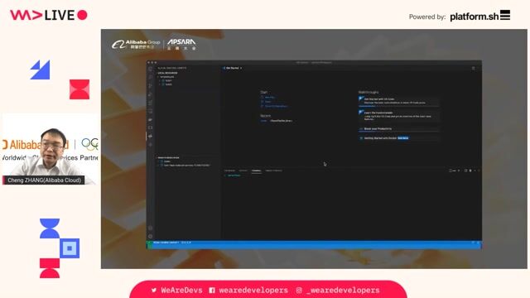Select the highlighted active activity bar icon
The width and height of the screenshot is (530, 298).
click(151, 136)
